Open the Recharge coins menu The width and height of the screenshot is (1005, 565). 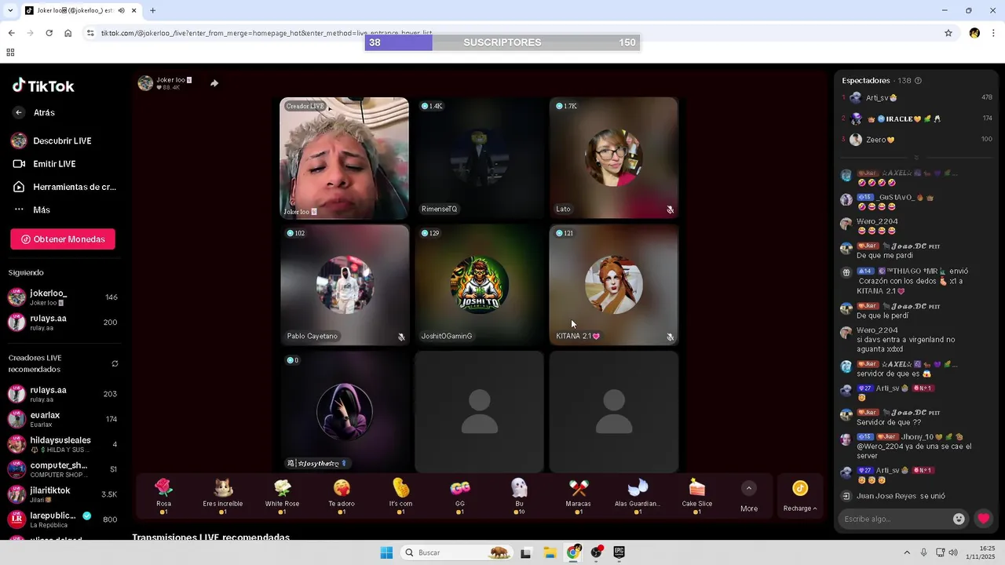click(800, 497)
